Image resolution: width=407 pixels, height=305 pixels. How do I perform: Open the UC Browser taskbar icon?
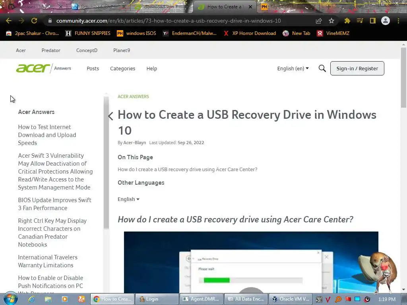[81, 299]
